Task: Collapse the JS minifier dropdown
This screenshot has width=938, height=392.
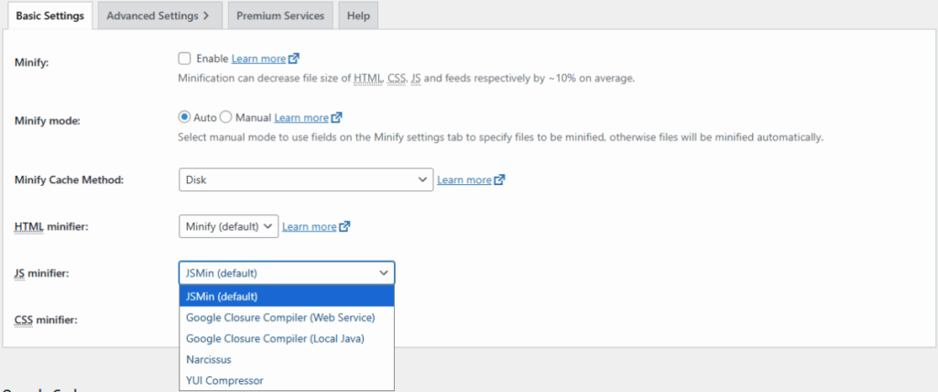Action: click(286, 273)
